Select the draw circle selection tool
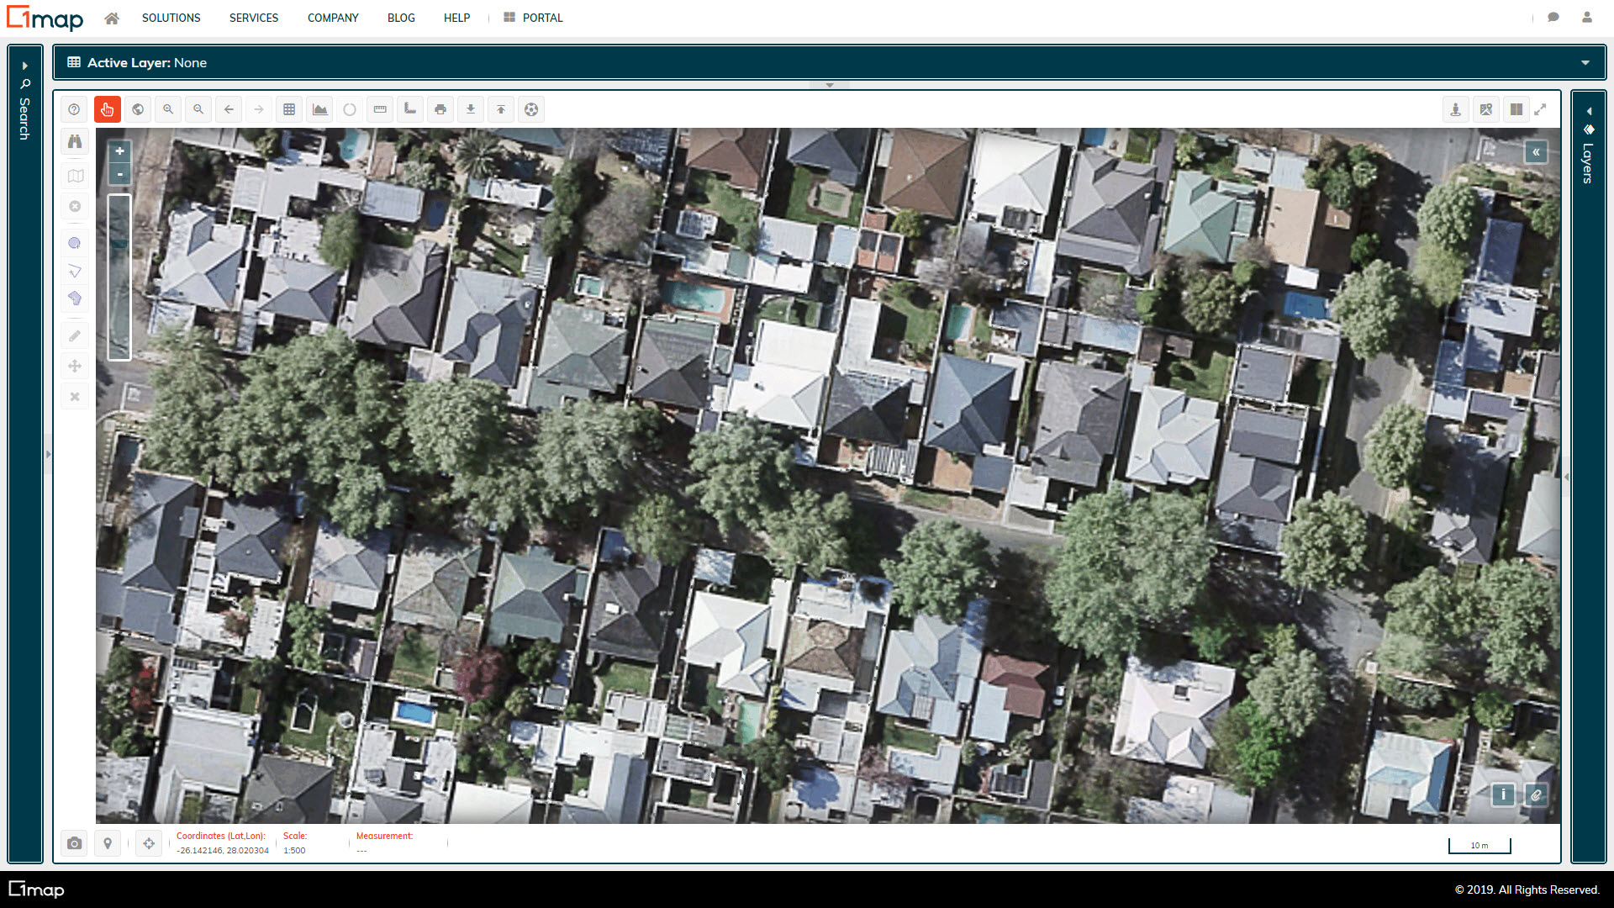1614x908 pixels. point(75,243)
